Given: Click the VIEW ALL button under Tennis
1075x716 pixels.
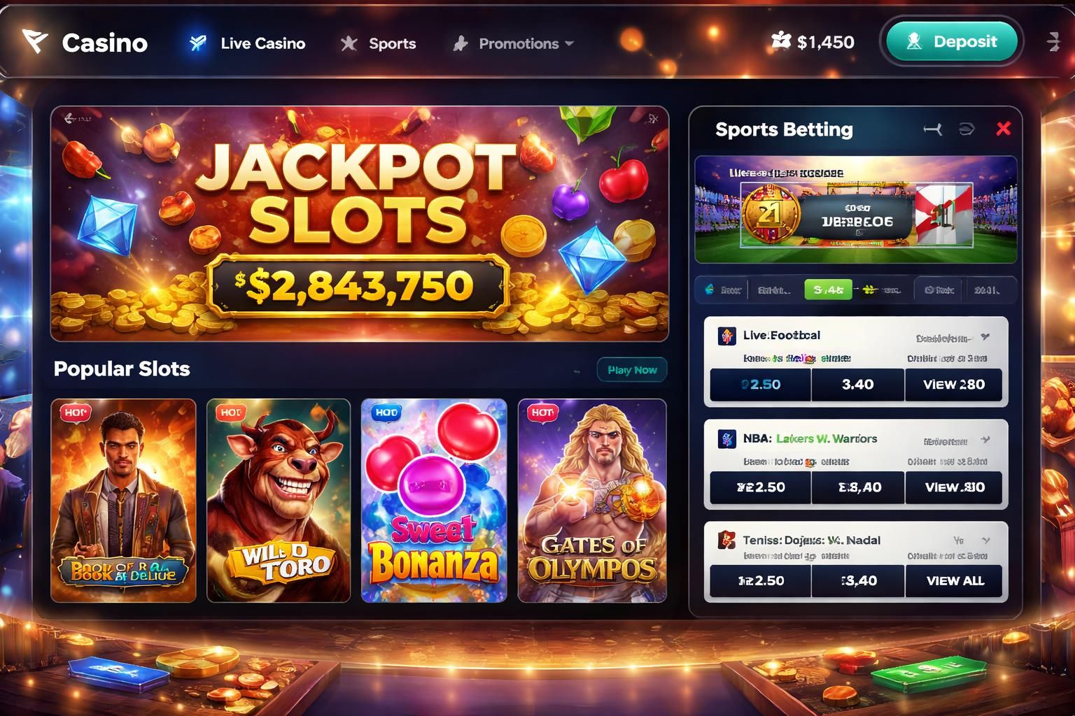Looking at the screenshot, I should [x=955, y=581].
